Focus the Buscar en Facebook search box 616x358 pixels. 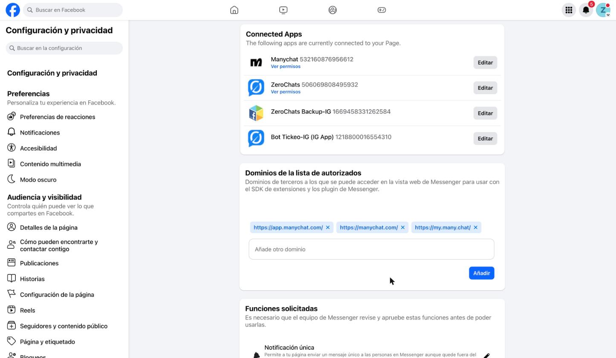(73, 10)
